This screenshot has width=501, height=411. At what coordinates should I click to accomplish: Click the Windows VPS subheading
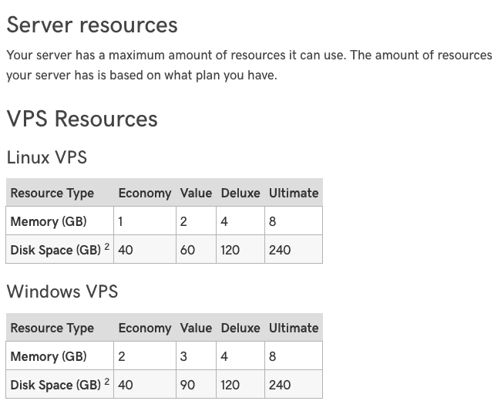coord(62,291)
